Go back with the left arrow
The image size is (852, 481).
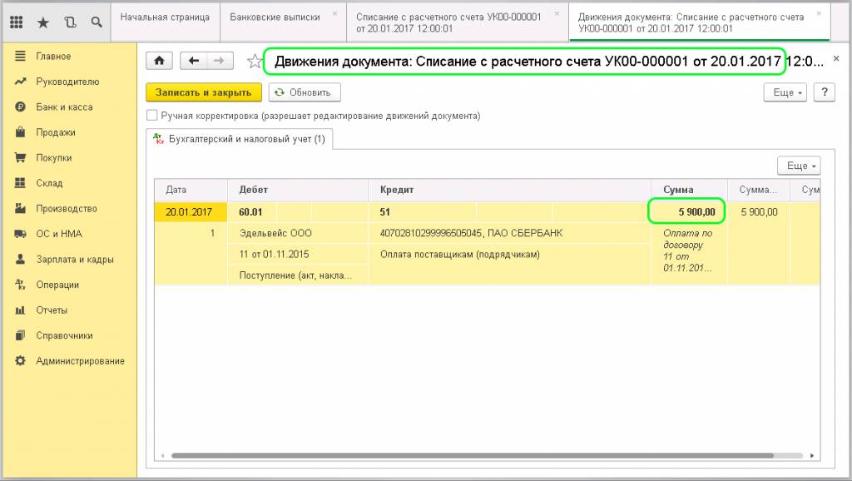tap(194, 61)
